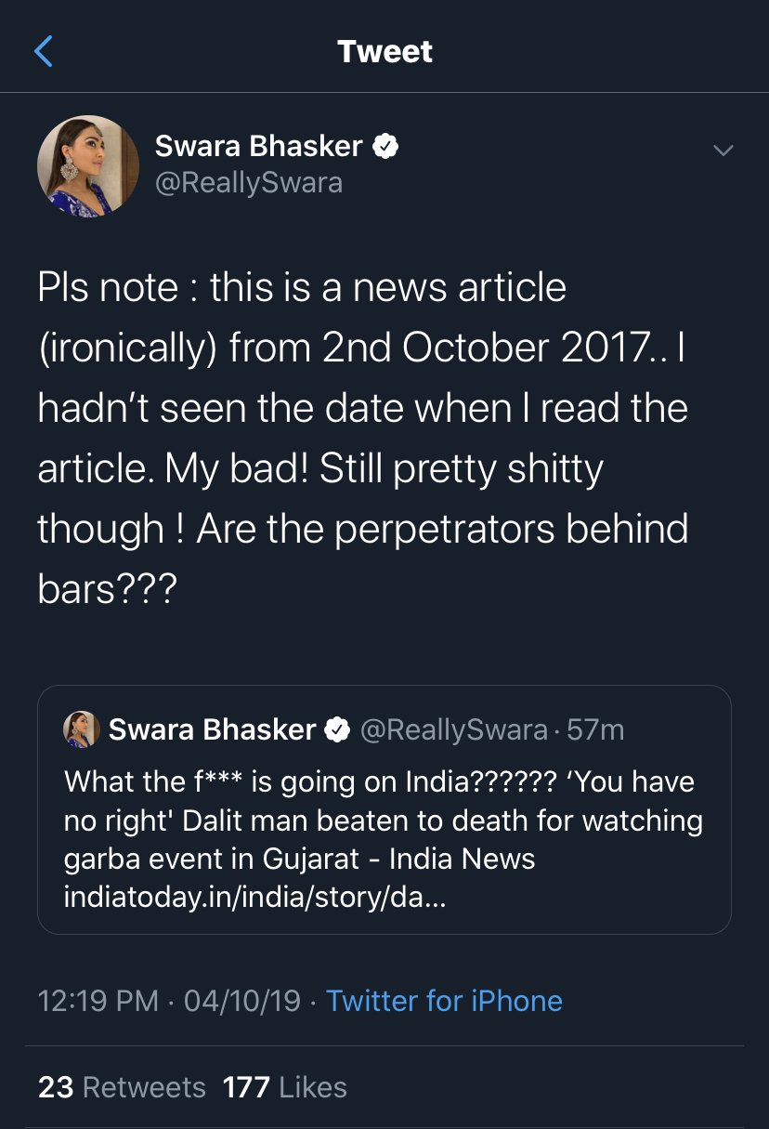This screenshot has height=1129, width=769.
Task: Open the quoted tweet about the garba event
Action: [384, 818]
